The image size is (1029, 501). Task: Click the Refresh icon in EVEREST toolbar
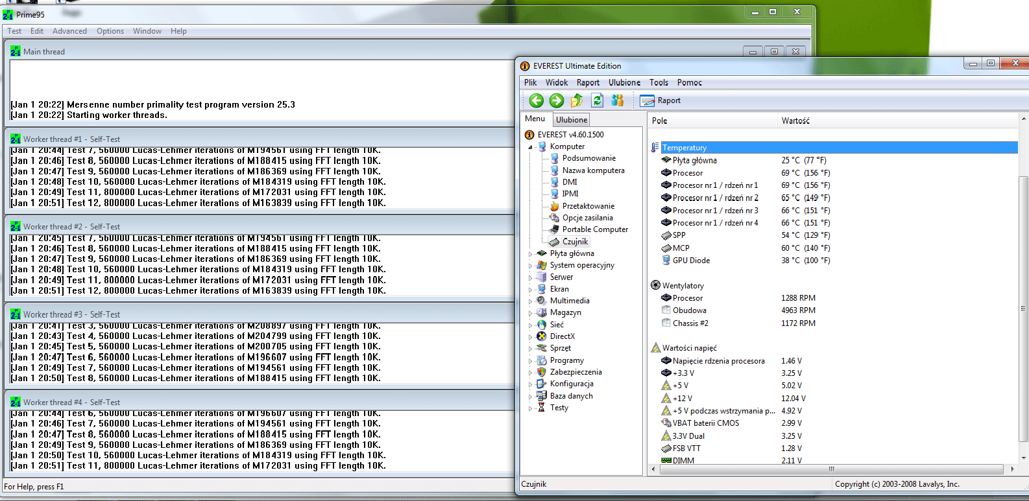(x=598, y=100)
